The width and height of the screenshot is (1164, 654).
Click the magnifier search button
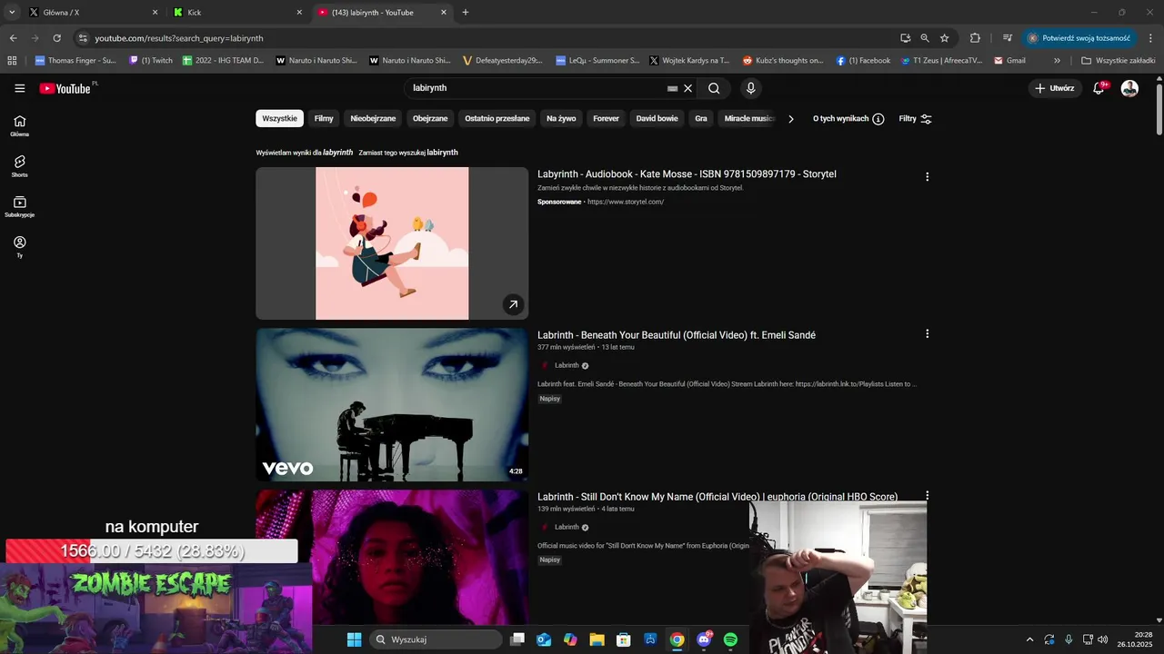714,88
